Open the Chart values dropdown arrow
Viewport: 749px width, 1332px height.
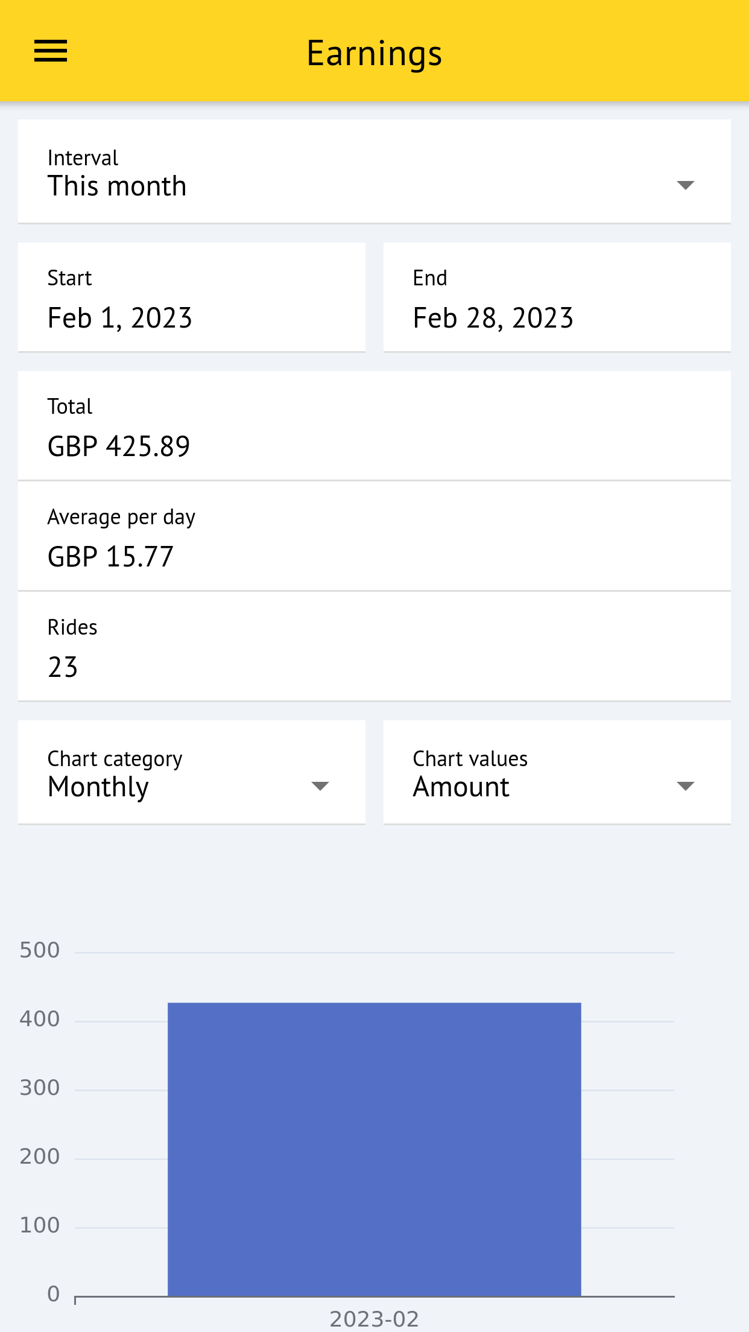click(685, 786)
